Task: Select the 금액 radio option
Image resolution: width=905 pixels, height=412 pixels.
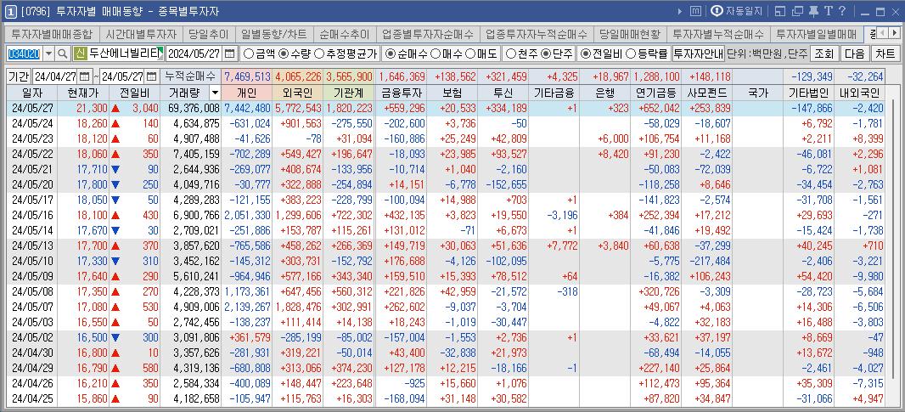Action: (x=250, y=54)
